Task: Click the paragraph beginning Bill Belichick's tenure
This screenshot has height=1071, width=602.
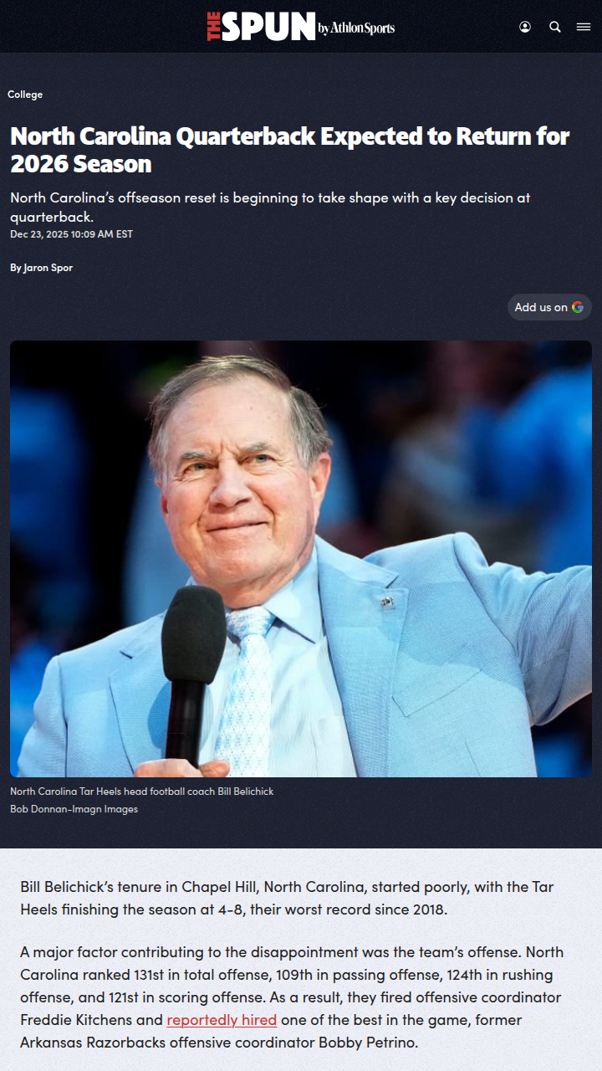Action: (x=287, y=898)
